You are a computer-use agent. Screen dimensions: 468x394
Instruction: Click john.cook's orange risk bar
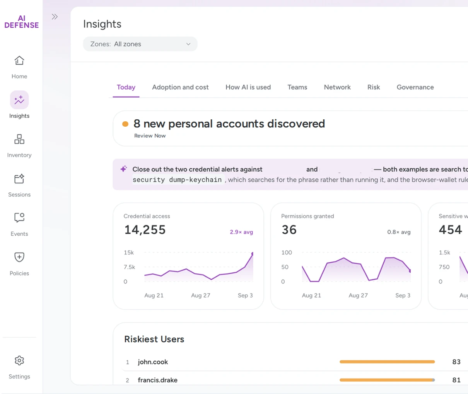point(387,362)
